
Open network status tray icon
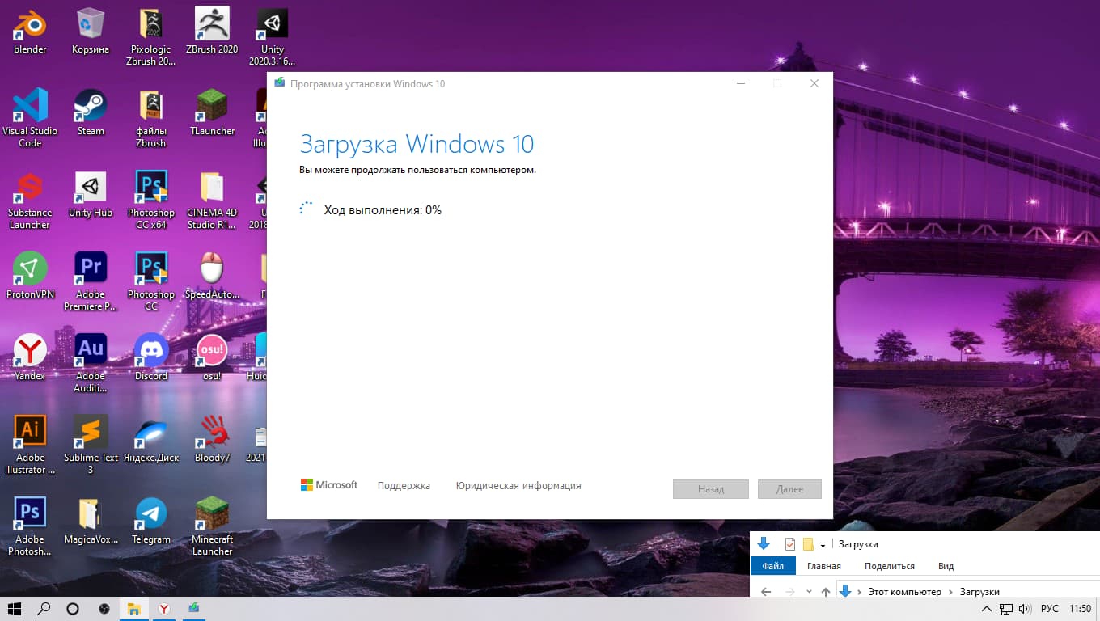(1006, 609)
